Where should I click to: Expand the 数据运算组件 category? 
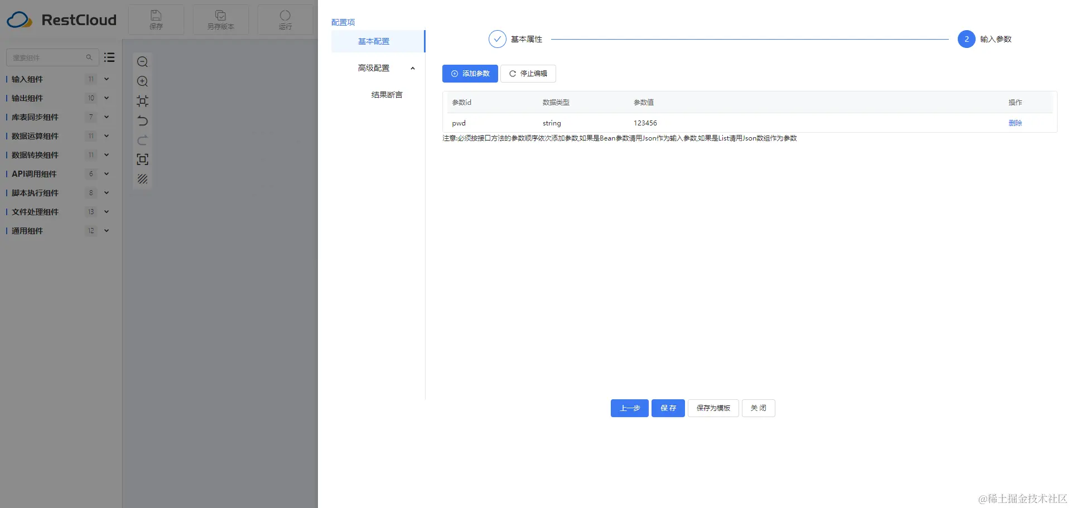(107, 136)
